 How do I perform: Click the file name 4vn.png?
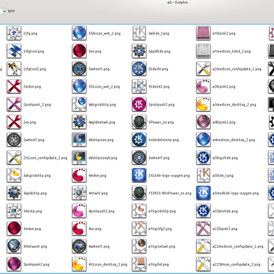[x=95, y=229]
